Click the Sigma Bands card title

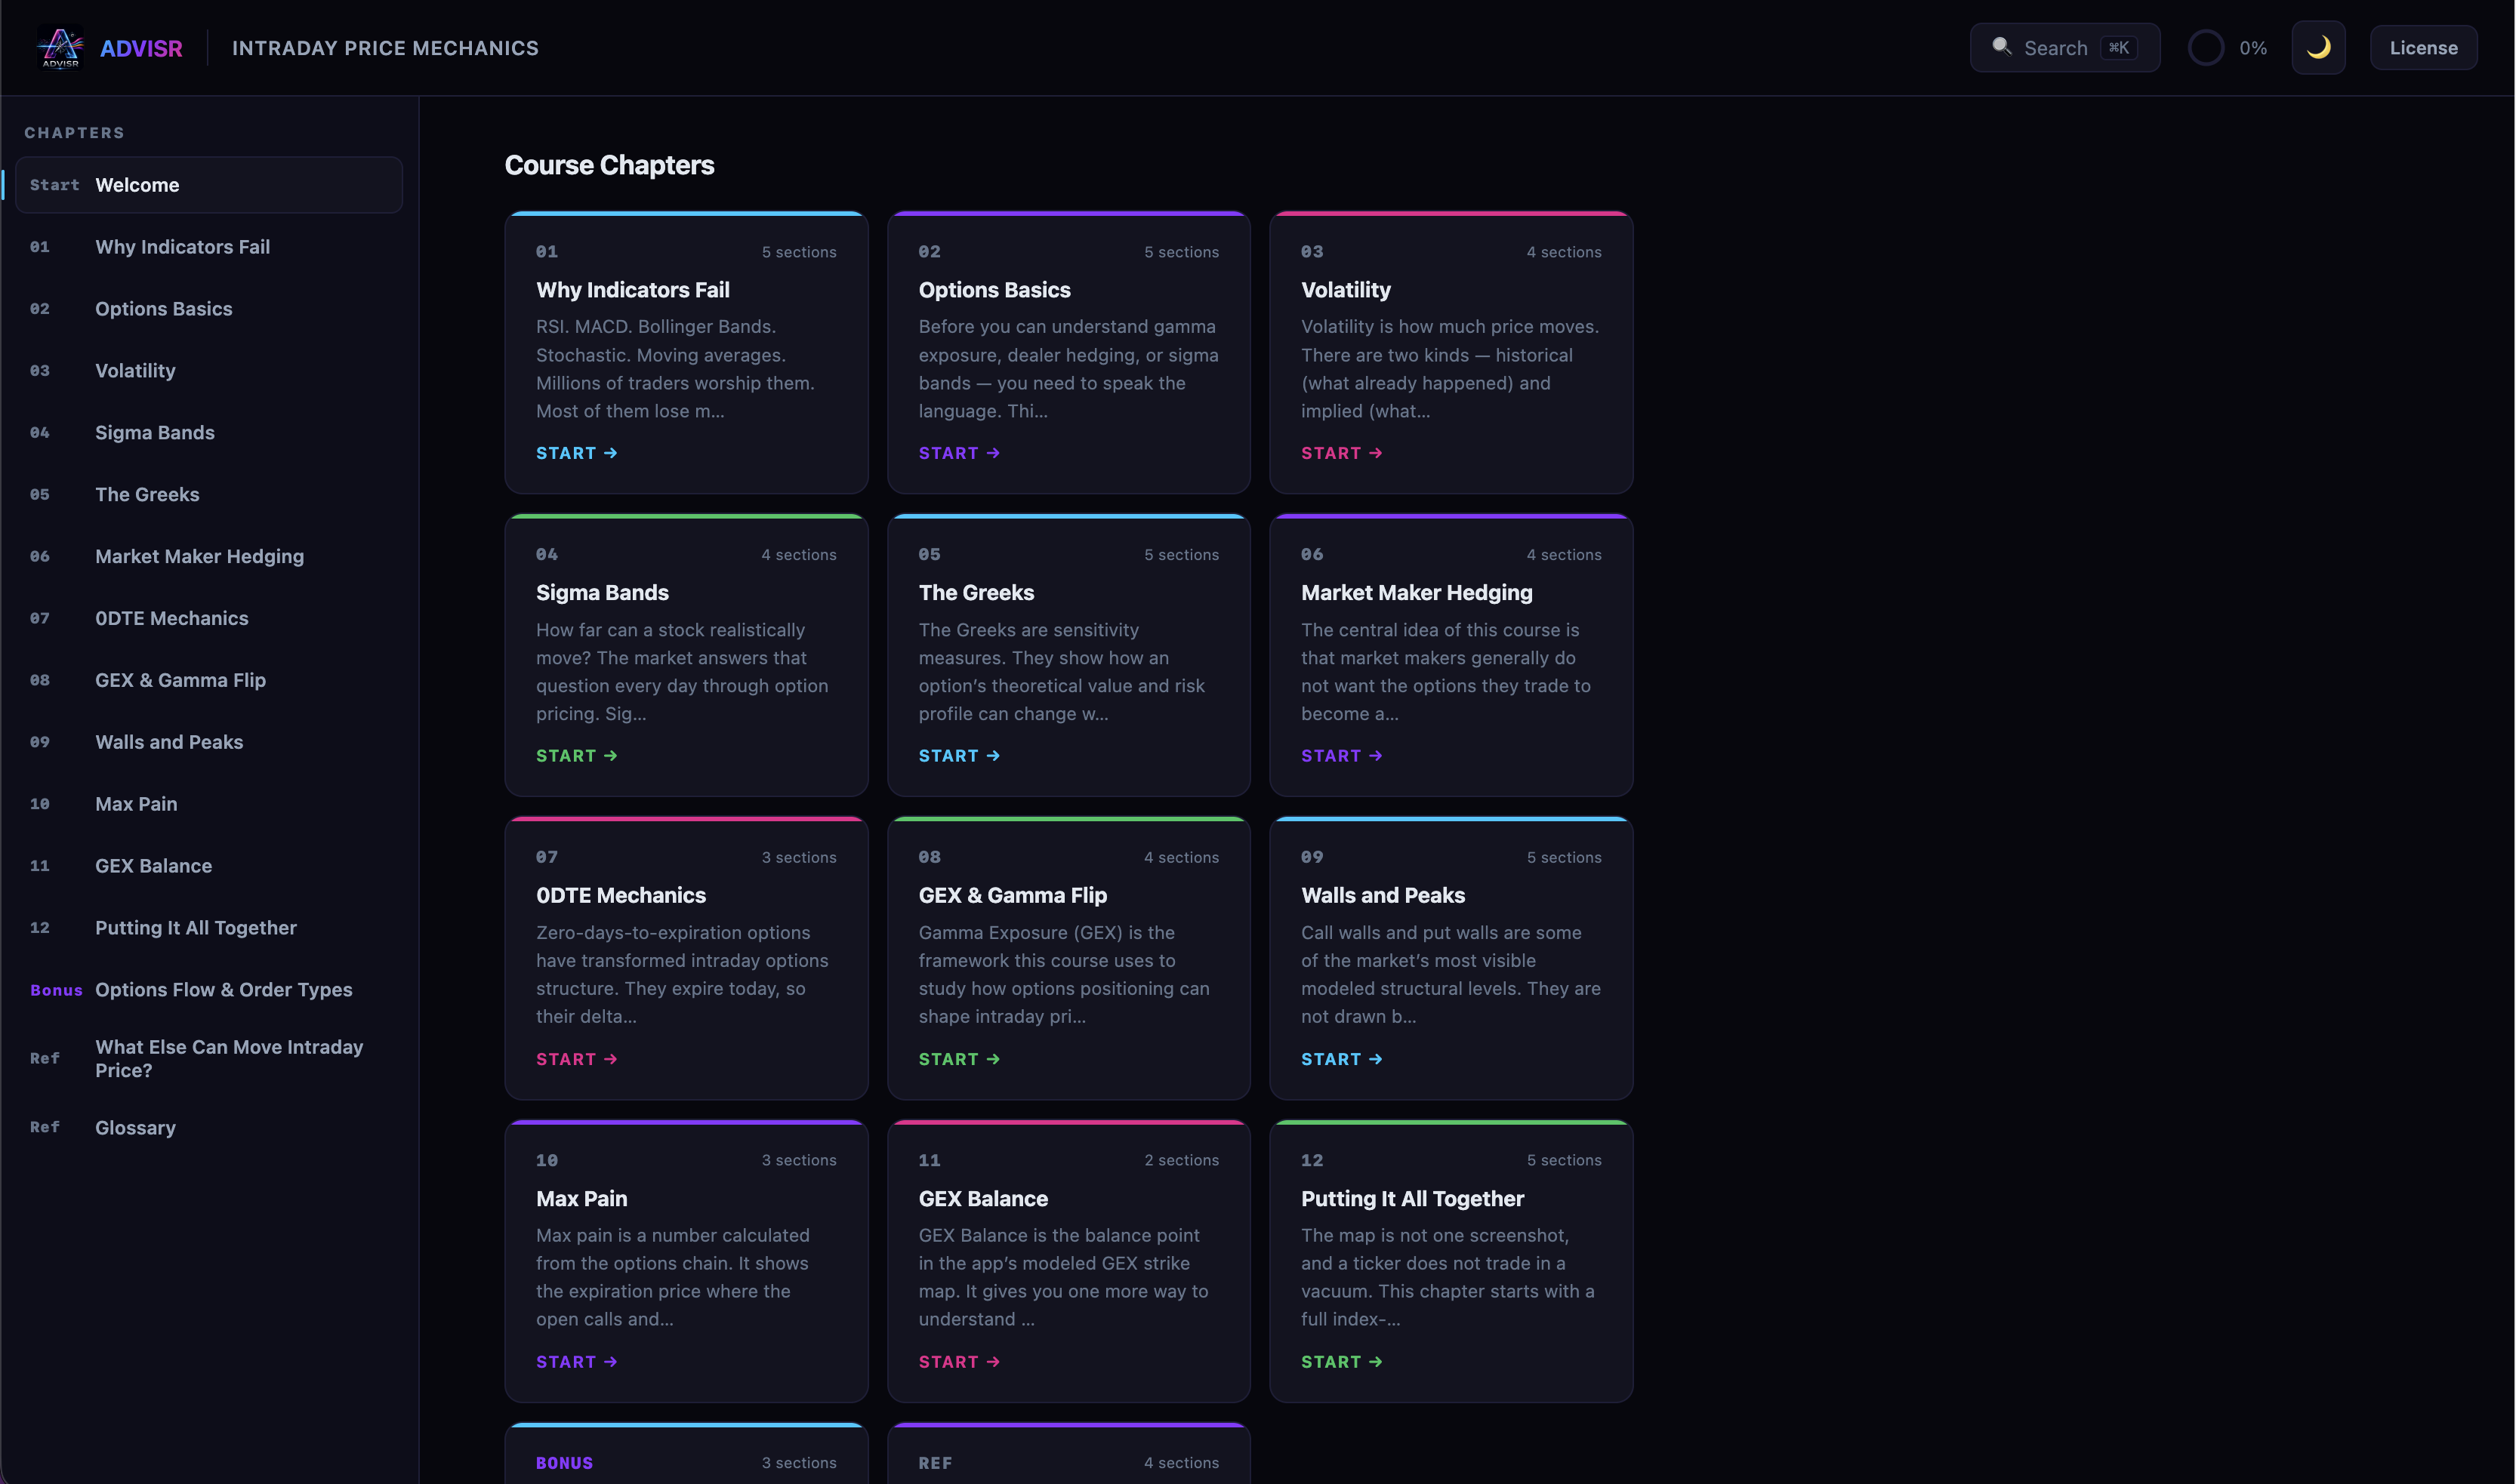point(603,593)
